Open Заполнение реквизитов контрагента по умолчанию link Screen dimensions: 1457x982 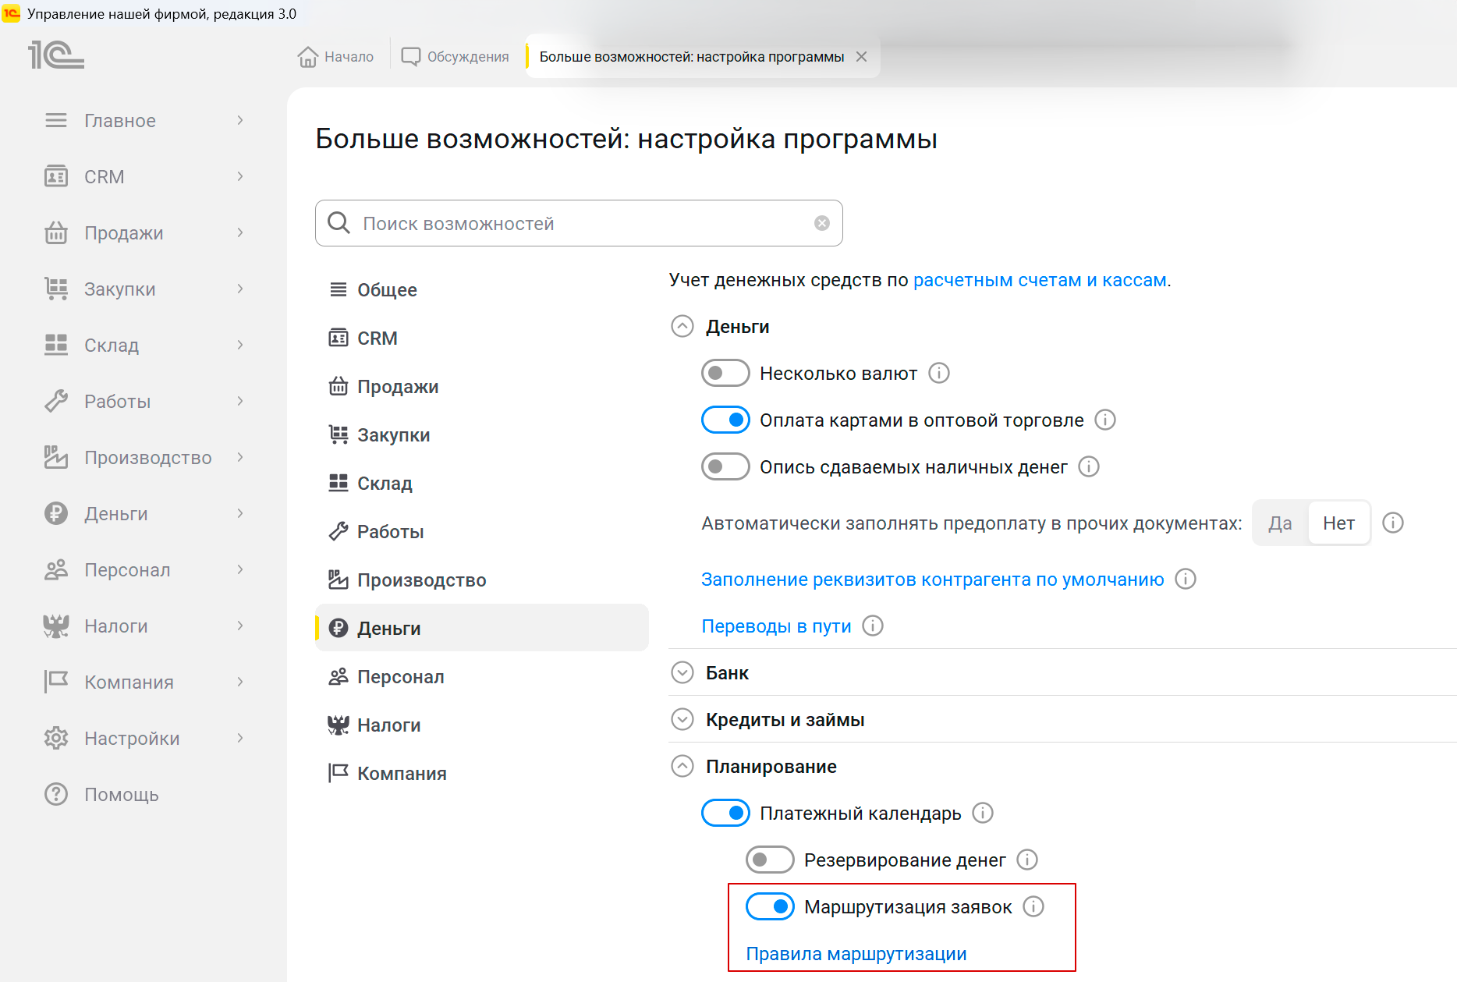932,580
